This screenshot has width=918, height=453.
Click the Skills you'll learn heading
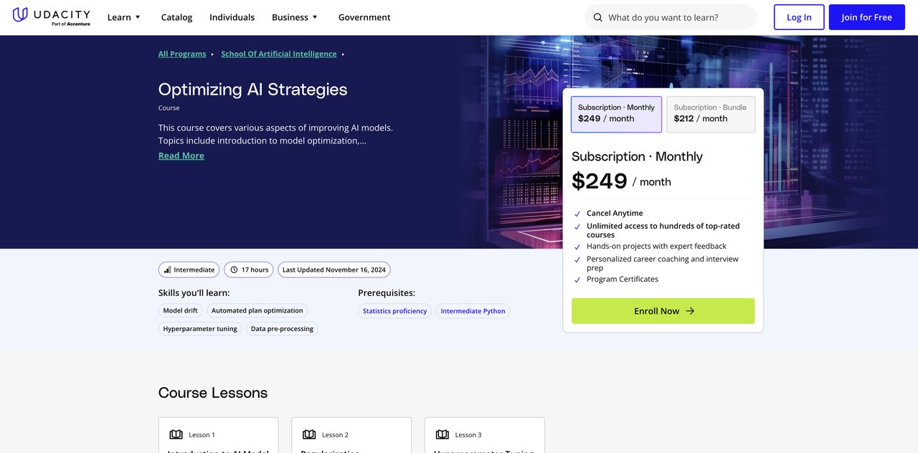pos(194,292)
